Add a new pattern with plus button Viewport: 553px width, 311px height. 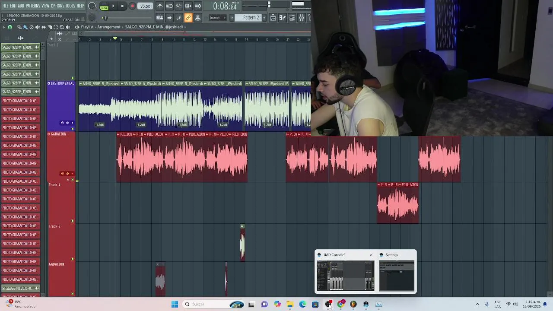264,18
